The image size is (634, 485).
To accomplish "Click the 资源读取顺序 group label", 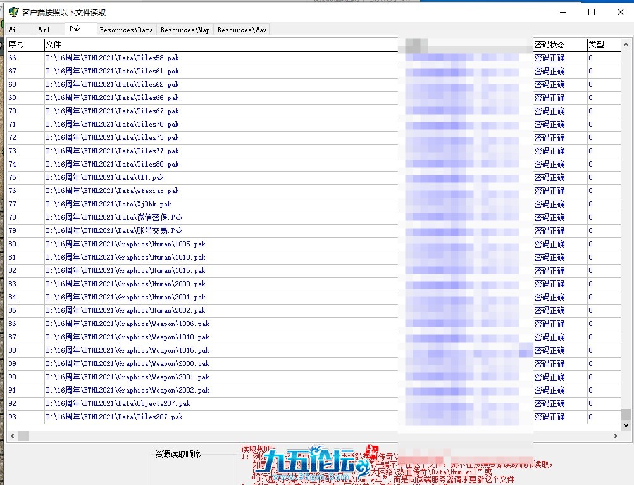I will click(x=178, y=454).
